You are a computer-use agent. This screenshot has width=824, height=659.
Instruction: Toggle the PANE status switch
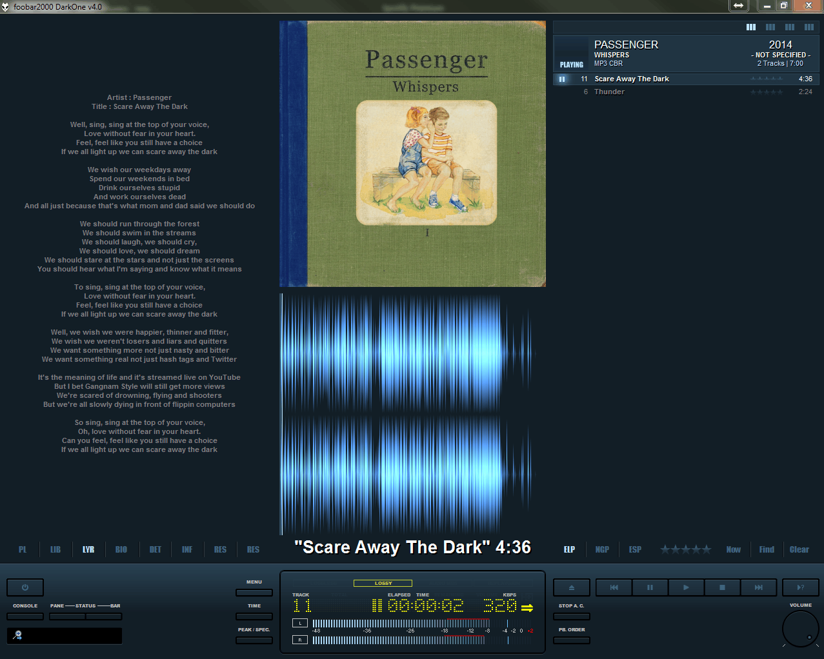[x=67, y=616]
